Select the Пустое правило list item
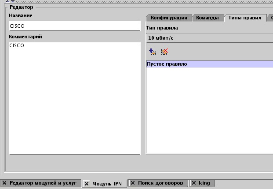273x189 pixels. pyautogui.click(x=209, y=64)
